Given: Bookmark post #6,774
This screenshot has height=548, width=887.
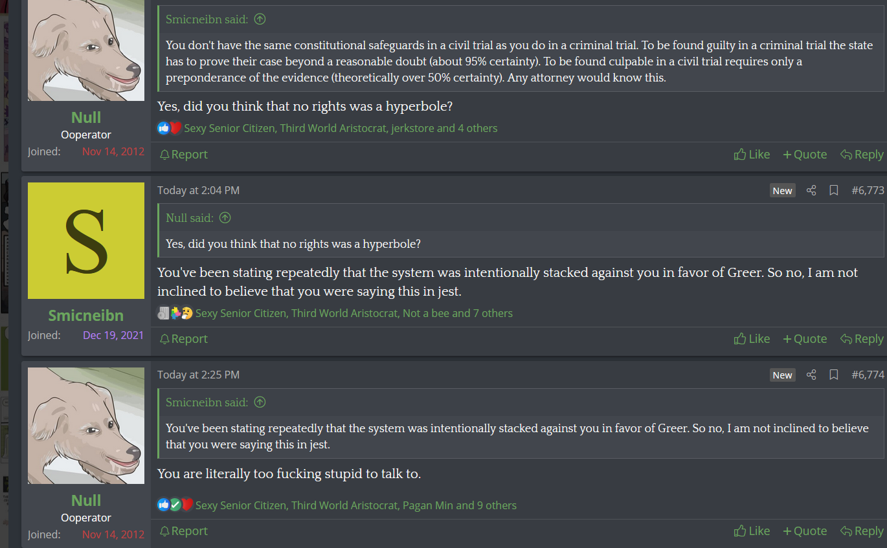Looking at the screenshot, I should pos(834,375).
